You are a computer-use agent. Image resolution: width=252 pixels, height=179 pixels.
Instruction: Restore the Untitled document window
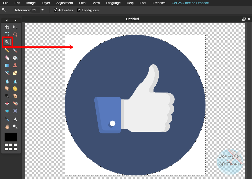click(244, 19)
